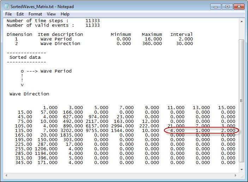Click the value 21.000 in matrix
This screenshot has width=248, height=182.
click(176, 126)
